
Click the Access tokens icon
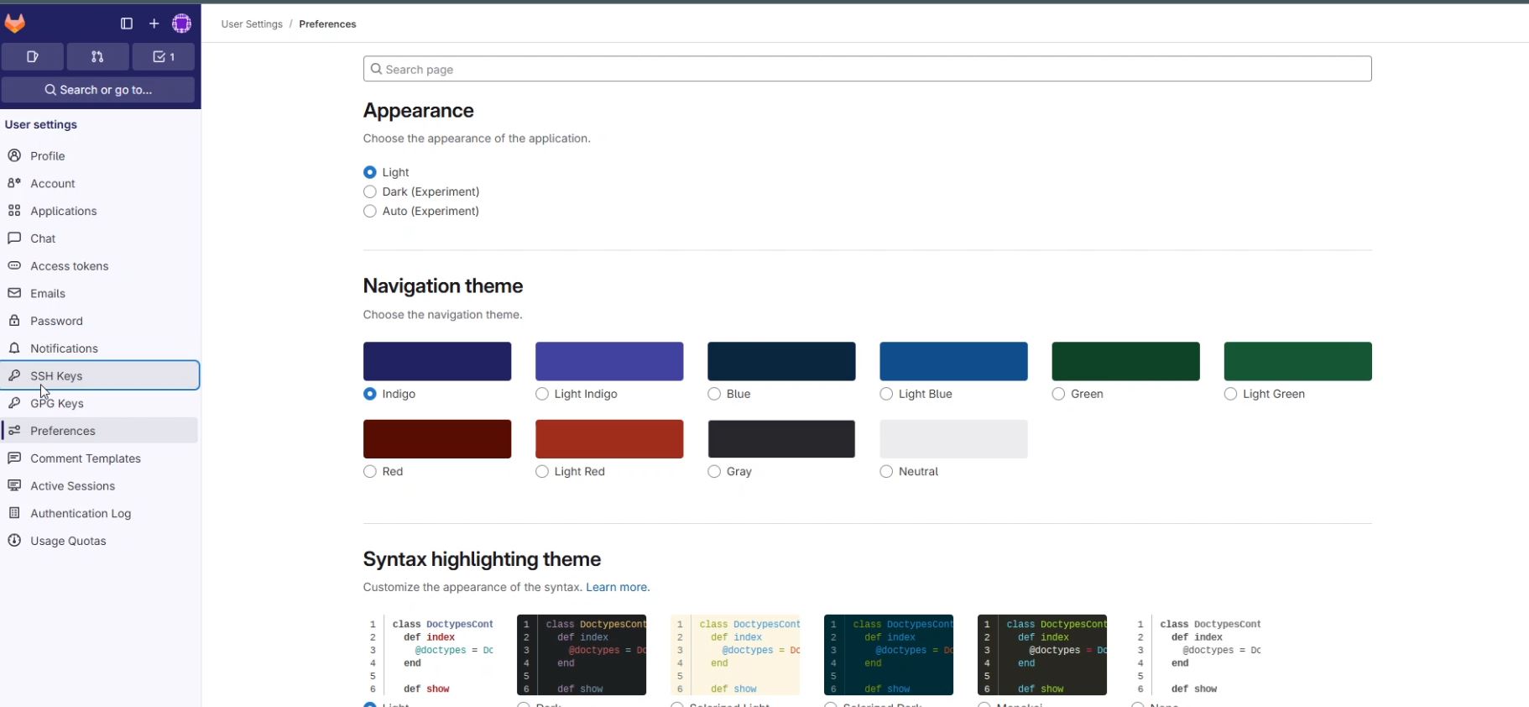coord(14,265)
